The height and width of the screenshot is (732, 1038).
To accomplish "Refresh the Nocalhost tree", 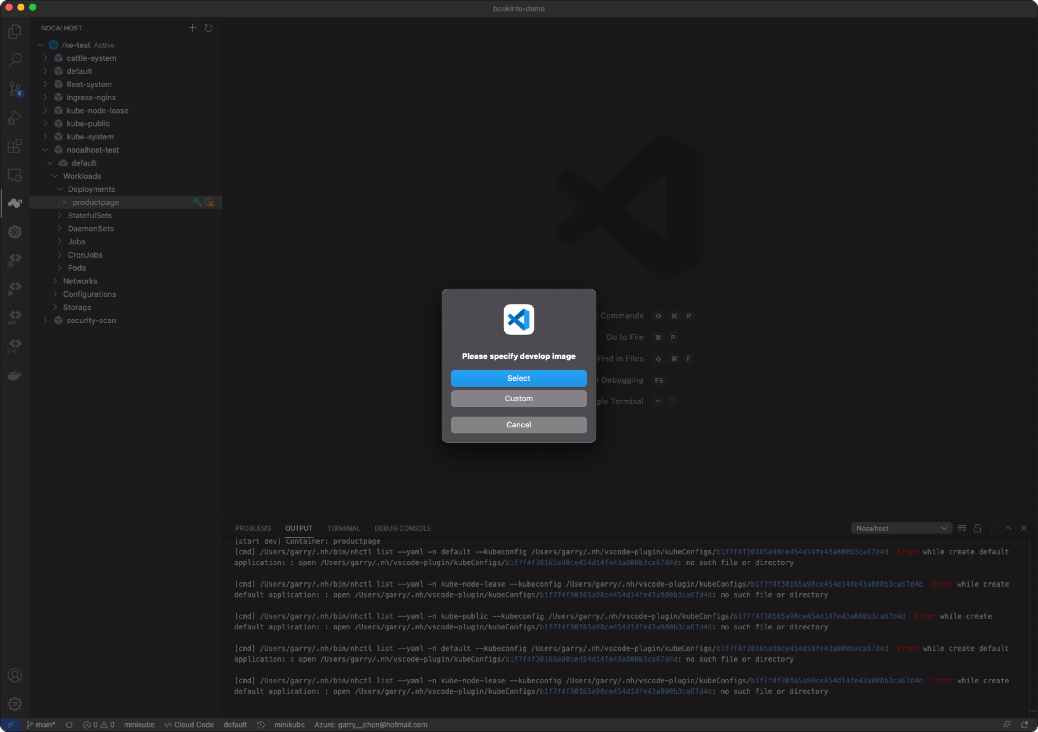I will (x=209, y=28).
